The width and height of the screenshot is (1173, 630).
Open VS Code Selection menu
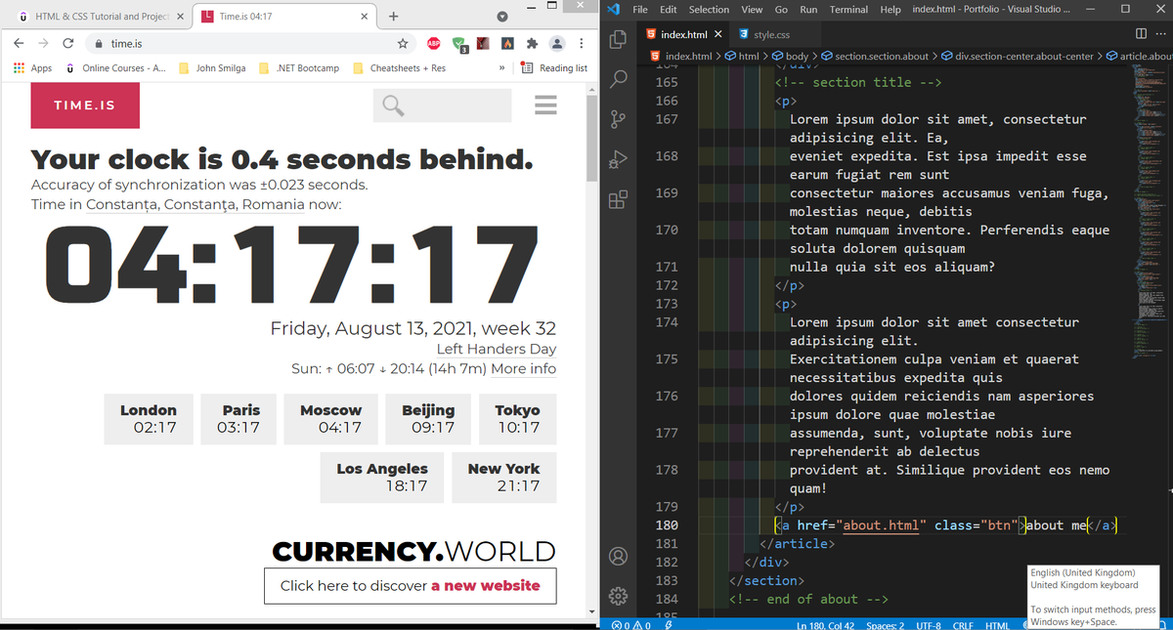pos(709,10)
